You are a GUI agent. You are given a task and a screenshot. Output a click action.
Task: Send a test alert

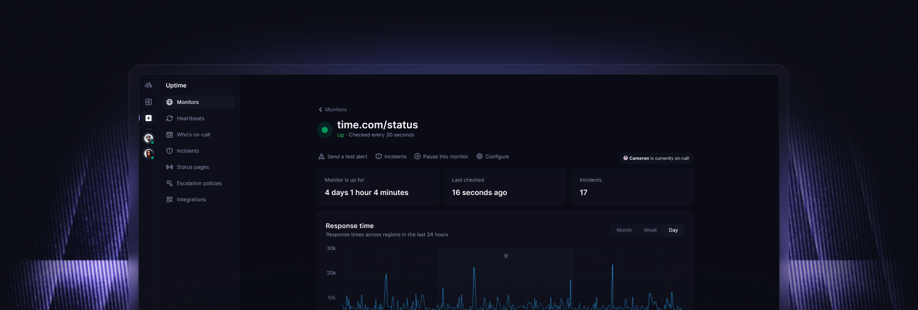343,157
